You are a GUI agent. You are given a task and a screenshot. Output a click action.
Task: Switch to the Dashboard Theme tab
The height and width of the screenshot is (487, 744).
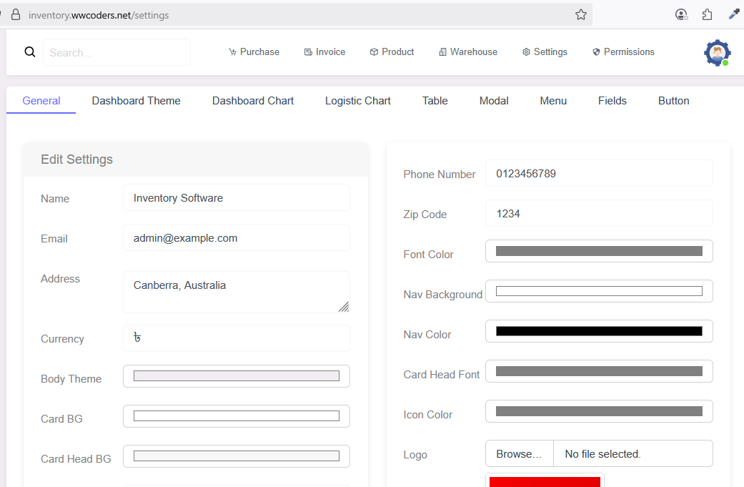pyautogui.click(x=137, y=101)
